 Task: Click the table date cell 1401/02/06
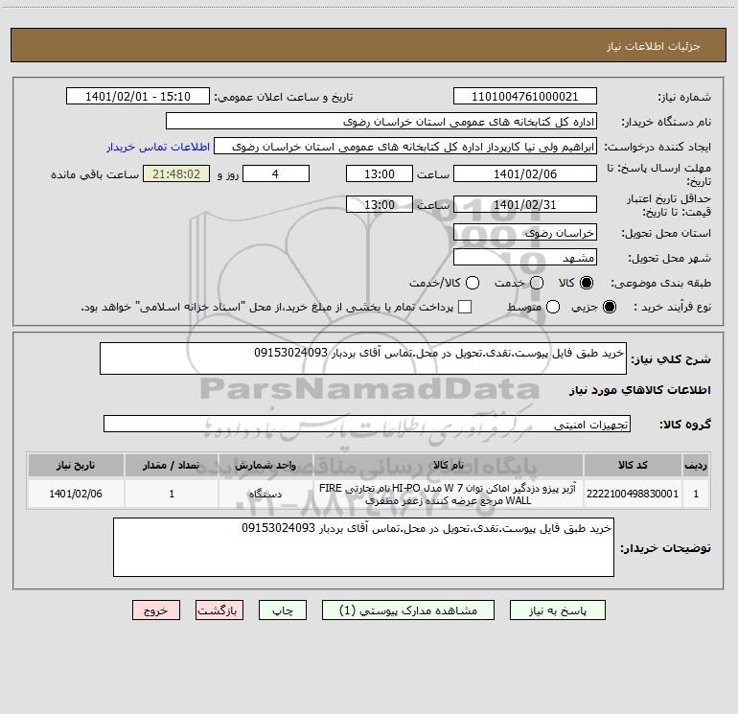[76, 494]
